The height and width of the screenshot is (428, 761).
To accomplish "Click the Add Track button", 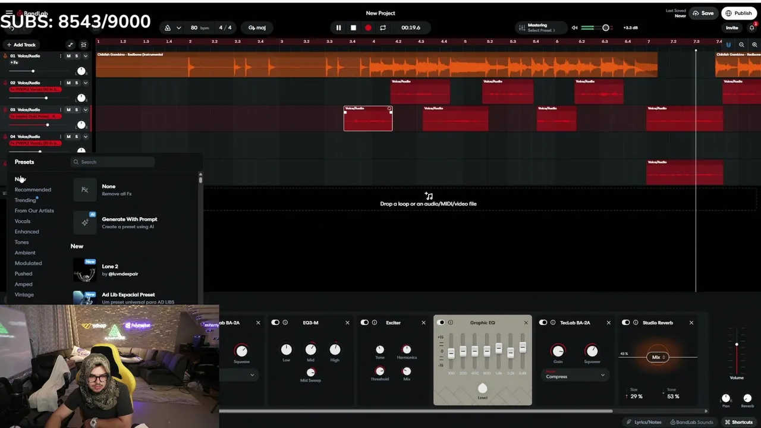I will click(21, 45).
